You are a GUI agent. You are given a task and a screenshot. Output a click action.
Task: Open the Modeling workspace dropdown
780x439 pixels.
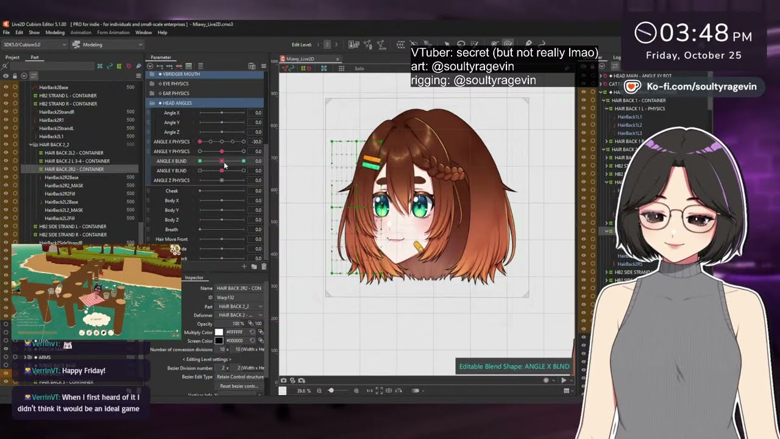tap(107, 45)
